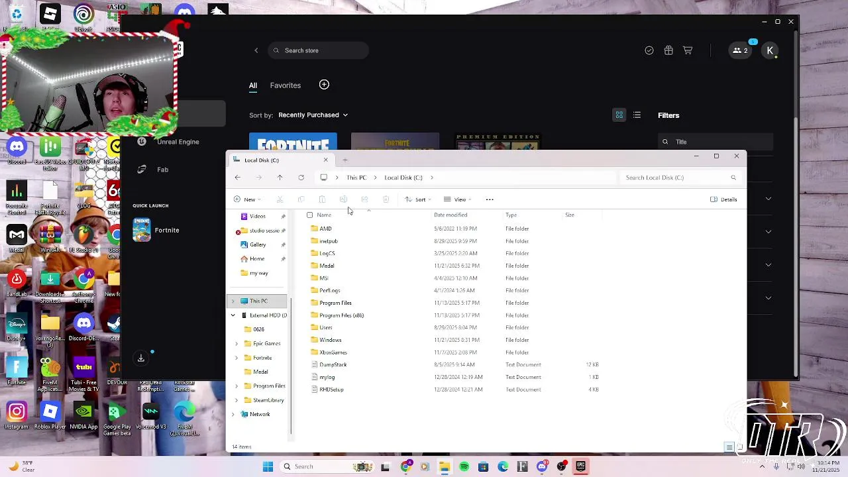This screenshot has height=477, width=848.
Task: Select the AMD folder
Action: (x=325, y=229)
